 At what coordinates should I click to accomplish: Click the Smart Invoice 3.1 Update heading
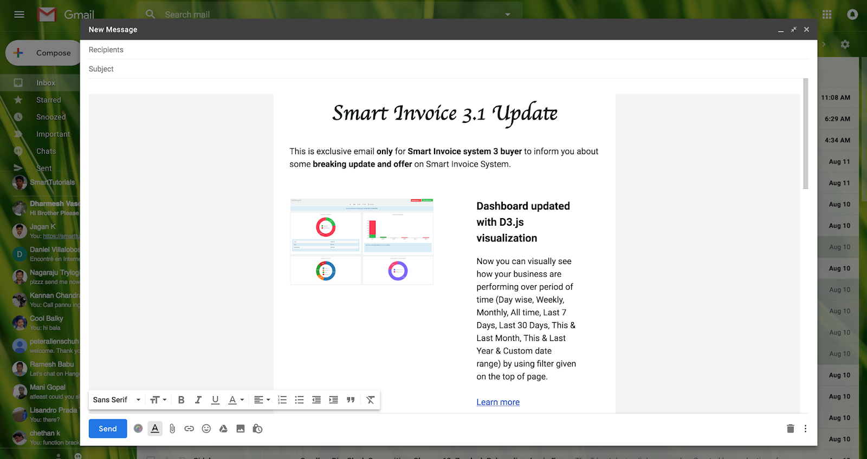(445, 114)
